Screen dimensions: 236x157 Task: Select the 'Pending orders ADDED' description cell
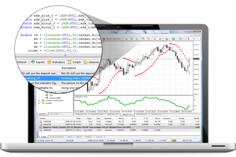(x=76, y=78)
